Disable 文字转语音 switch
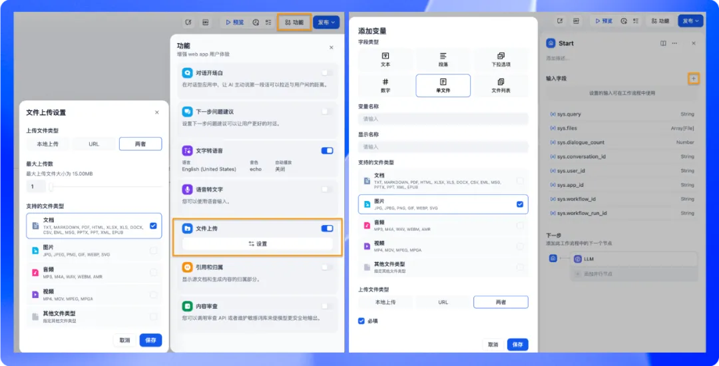The height and width of the screenshot is (366, 719). (327, 150)
